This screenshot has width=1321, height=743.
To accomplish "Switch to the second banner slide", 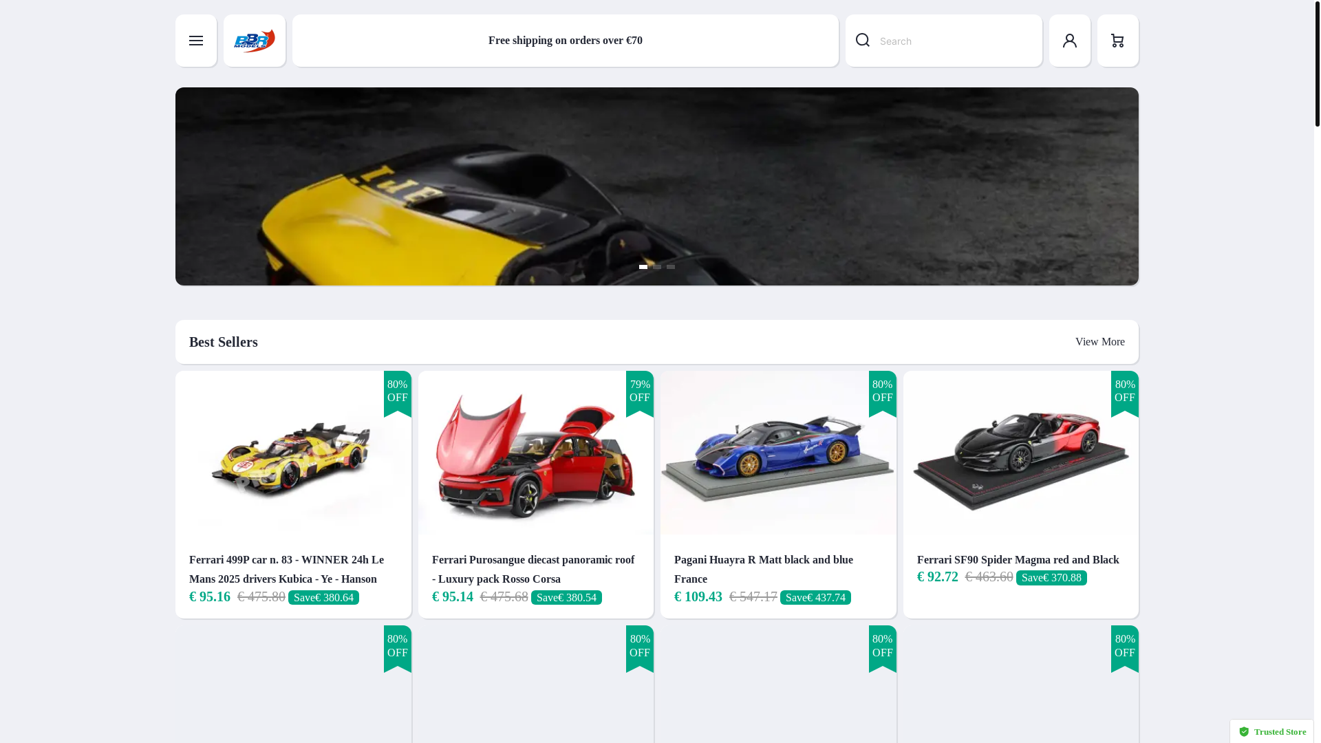I will pos(657,267).
